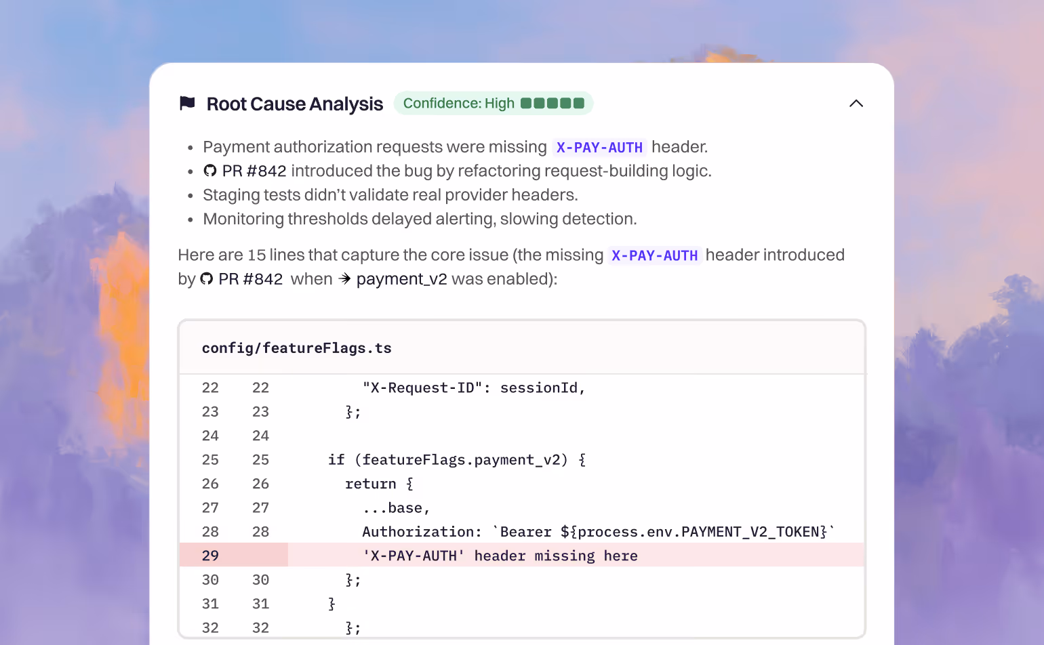
Task: Open PR #842 link in the bullet list
Action: click(245, 171)
